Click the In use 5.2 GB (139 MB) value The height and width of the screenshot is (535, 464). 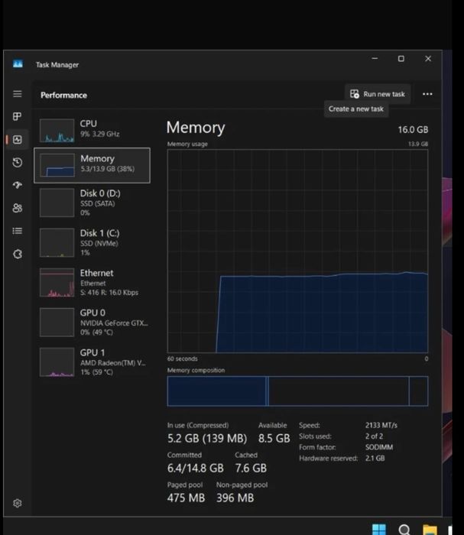[x=206, y=438]
